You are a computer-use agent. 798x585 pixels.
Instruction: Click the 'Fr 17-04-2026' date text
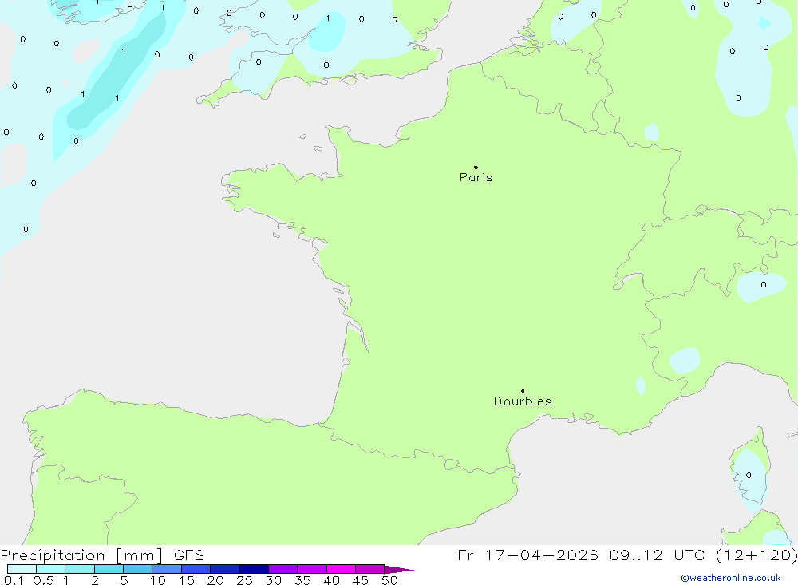(x=527, y=555)
